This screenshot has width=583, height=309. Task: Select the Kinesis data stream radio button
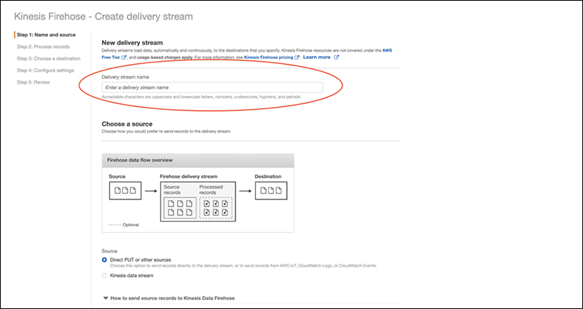(106, 276)
